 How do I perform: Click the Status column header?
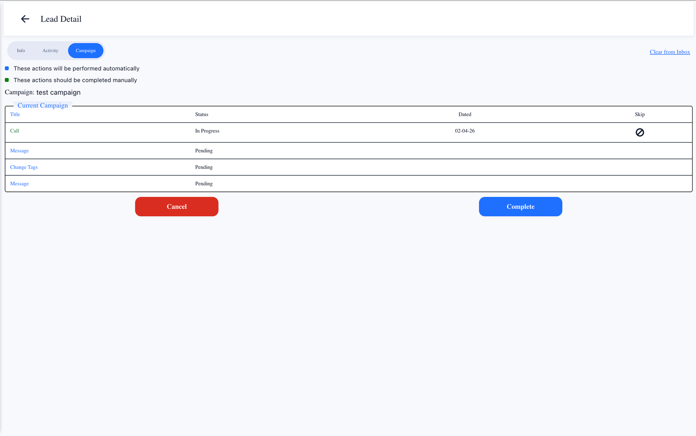[201, 114]
